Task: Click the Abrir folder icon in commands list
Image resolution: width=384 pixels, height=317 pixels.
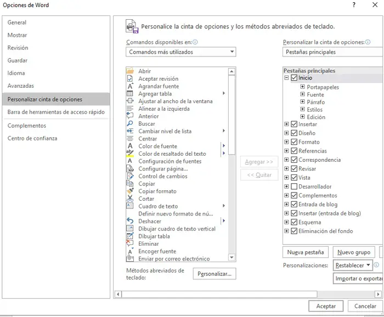Action: [x=130, y=71]
